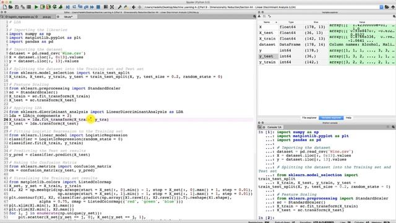Image resolution: width=396 pixels, height=223 pixels.
Task: Select variable X in the Variable explorer
Action: (x=327, y=27)
